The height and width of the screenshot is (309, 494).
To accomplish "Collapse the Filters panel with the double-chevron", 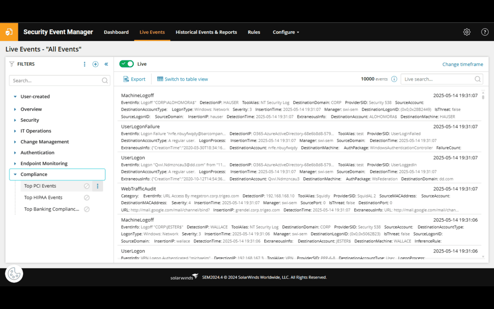I will click(x=106, y=64).
